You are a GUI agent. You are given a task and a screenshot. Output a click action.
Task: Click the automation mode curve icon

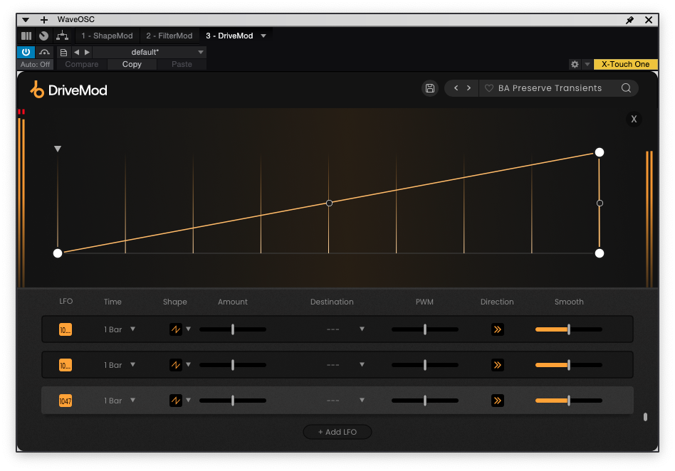(x=44, y=52)
